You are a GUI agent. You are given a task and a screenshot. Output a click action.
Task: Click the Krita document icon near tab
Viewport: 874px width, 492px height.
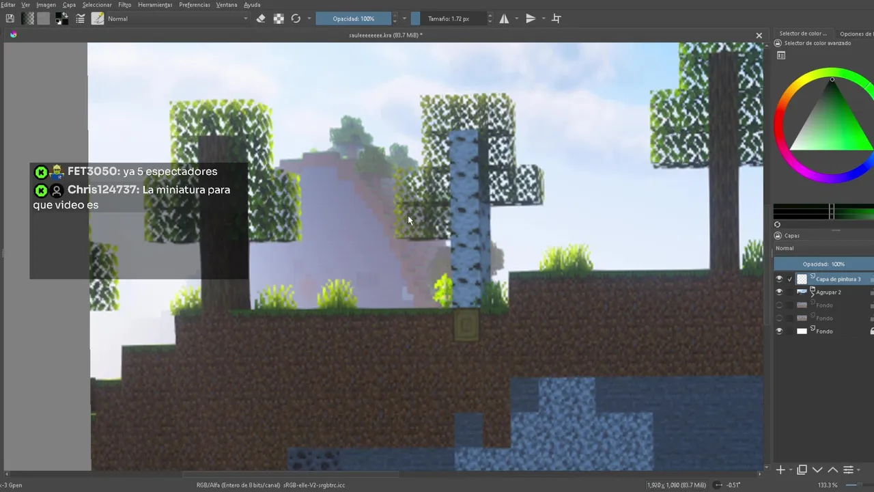click(x=13, y=35)
